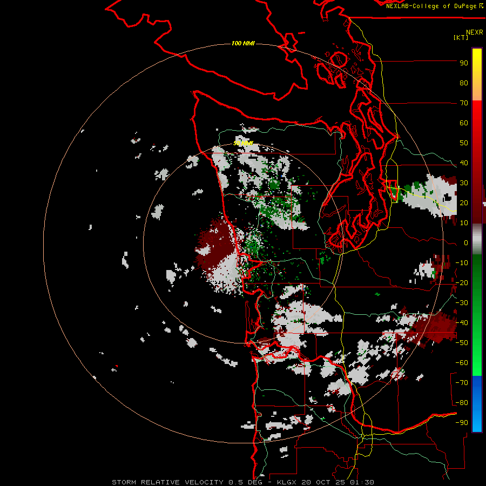Click the 90 value on velocity scale
This screenshot has height=486, width=486.
pyautogui.click(x=464, y=63)
